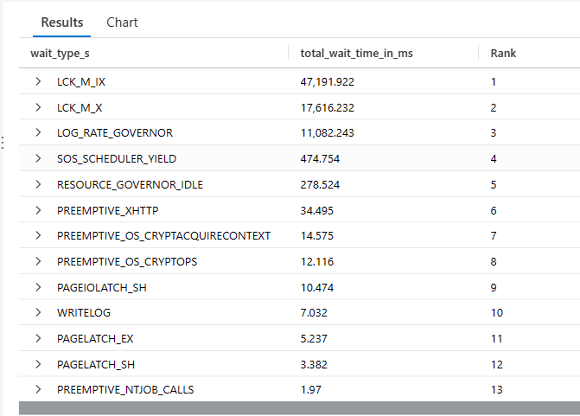
Task: Expand the SOS_SCHEDULER_YIELD row
Action: [38, 158]
